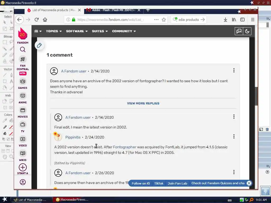Click the search box showing 'edia products'
This screenshot has width=271, height=203.
188,20
